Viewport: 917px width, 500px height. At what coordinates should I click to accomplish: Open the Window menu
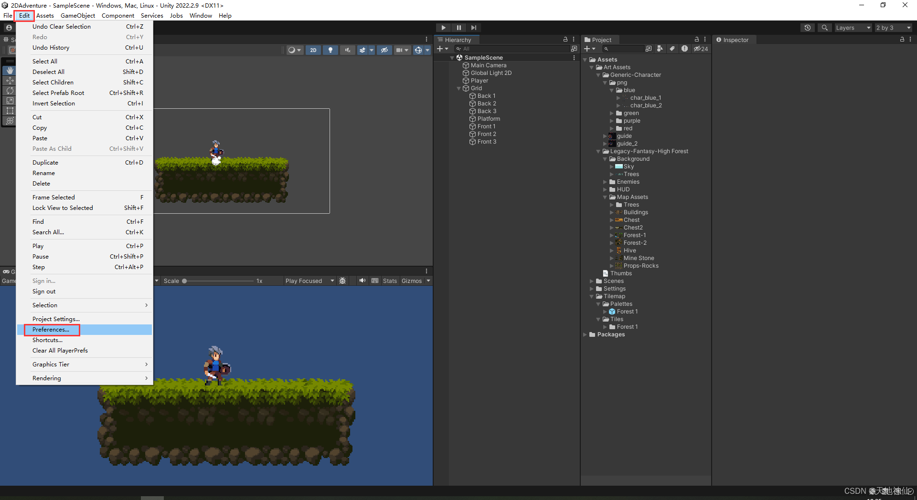(201, 16)
